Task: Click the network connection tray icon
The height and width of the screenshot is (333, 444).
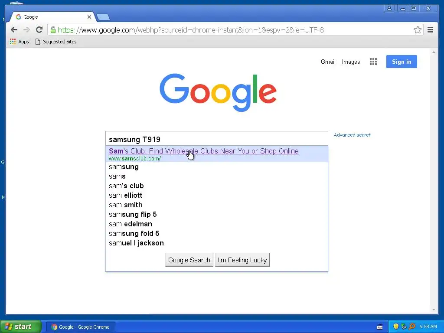Action: tap(404, 327)
